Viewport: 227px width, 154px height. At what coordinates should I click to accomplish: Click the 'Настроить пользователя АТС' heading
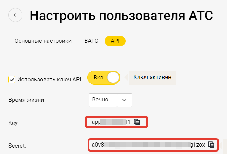[121, 15]
